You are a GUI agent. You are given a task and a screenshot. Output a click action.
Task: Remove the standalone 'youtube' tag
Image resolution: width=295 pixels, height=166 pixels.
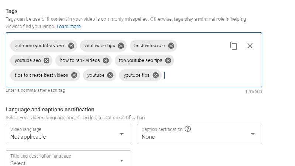(x=110, y=75)
